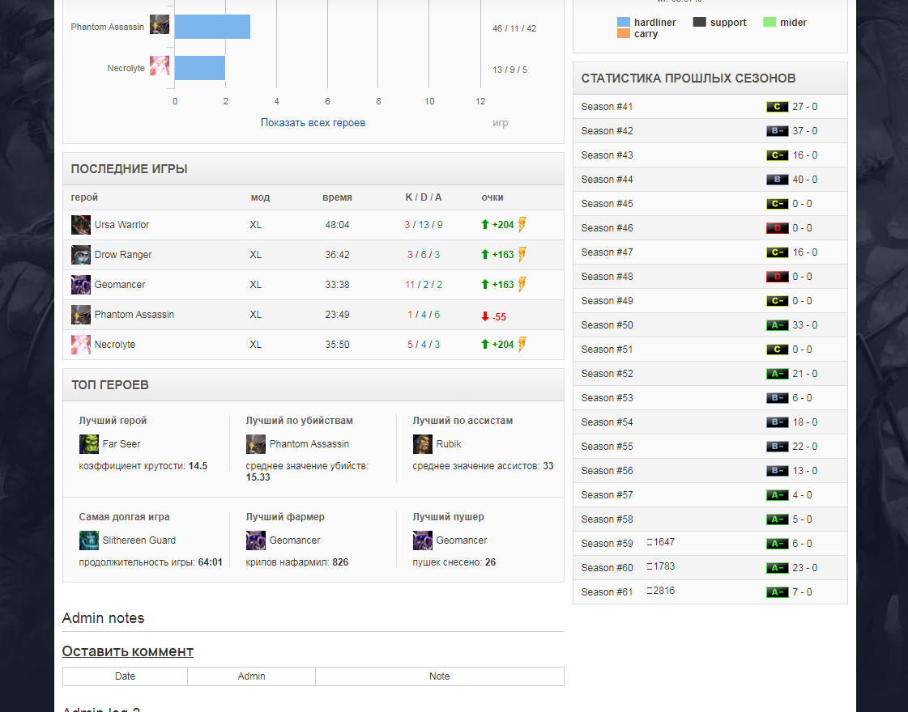This screenshot has height=712, width=908.
Task: Click Season #55 row label
Action: pyautogui.click(x=607, y=447)
